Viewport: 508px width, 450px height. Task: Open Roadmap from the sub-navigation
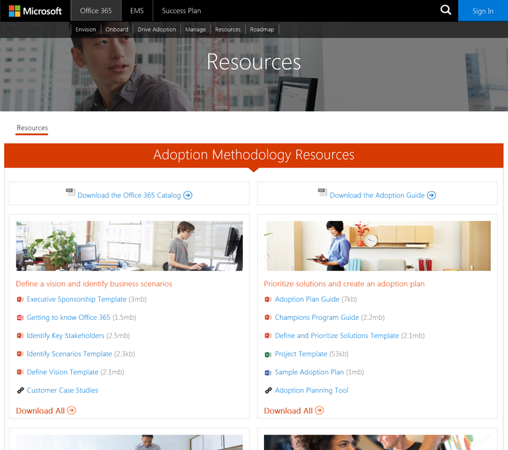click(x=262, y=29)
